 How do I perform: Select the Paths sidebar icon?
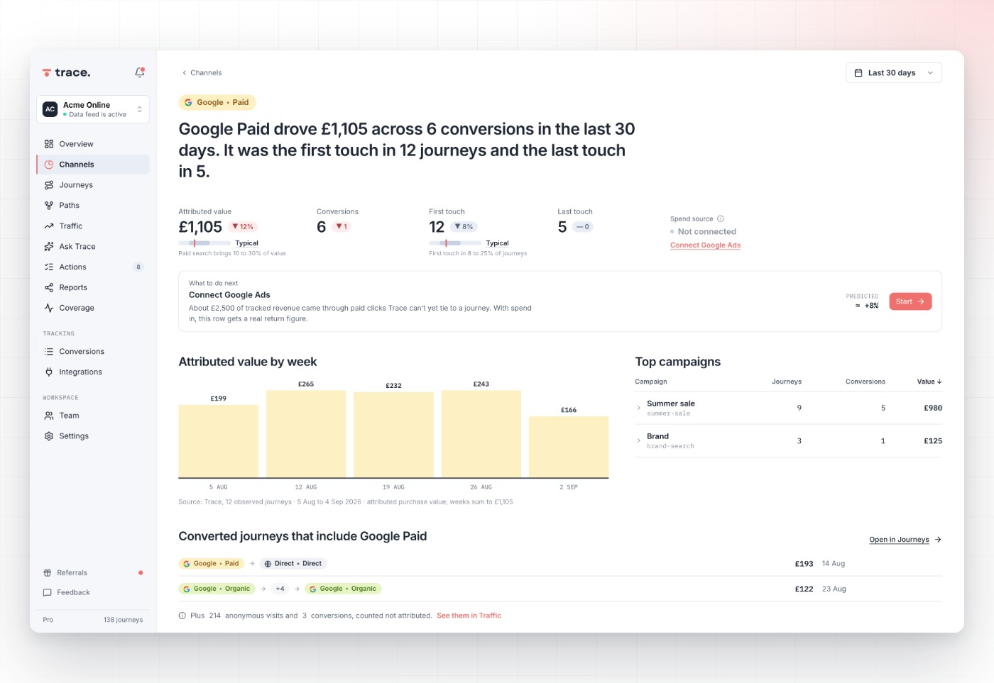click(49, 206)
